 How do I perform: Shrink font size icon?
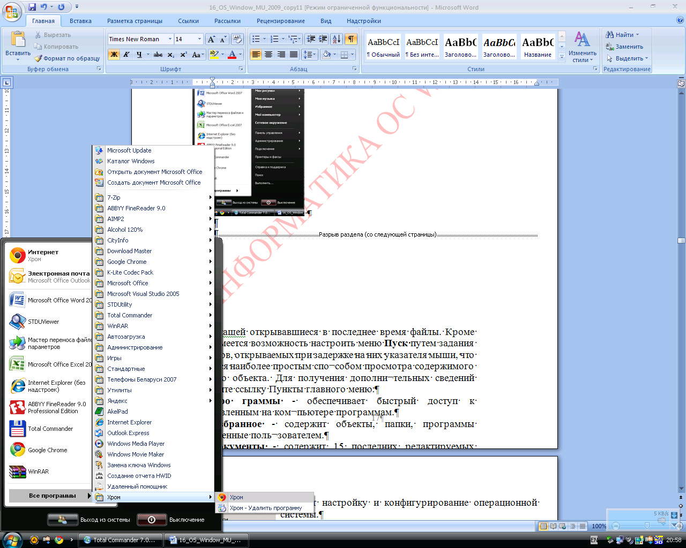223,39
